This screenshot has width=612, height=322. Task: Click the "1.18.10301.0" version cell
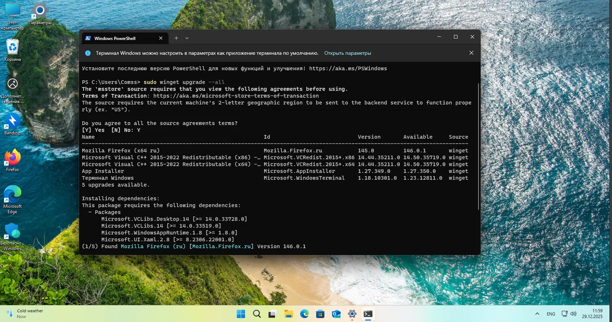(x=377, y=178)
